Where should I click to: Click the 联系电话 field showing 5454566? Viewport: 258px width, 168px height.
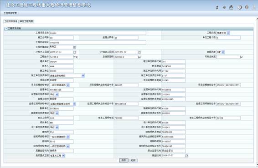tap(173, 66)
